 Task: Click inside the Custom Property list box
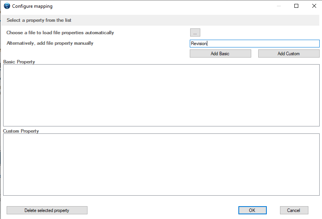coord(161,165)
